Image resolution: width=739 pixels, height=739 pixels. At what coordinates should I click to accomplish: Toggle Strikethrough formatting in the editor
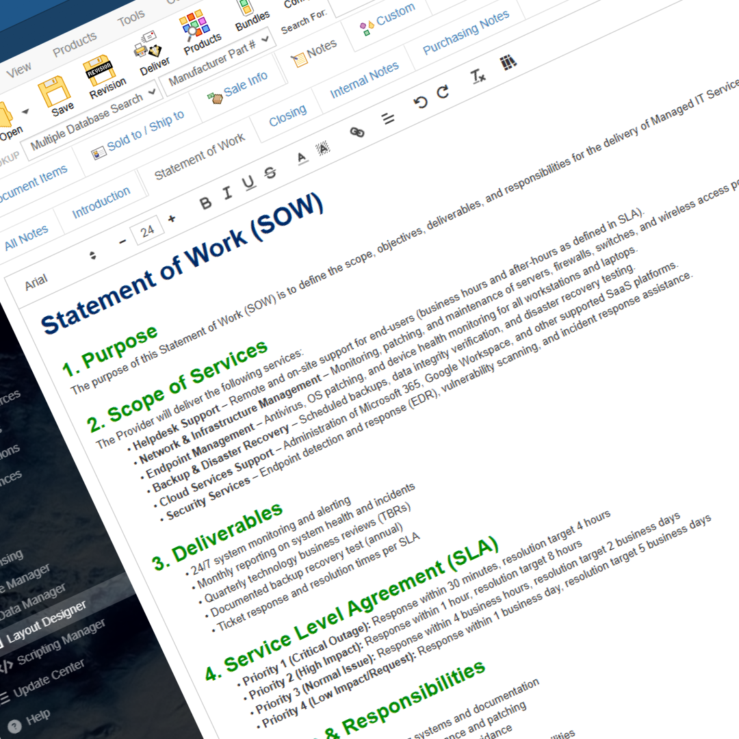pos(270,173)
